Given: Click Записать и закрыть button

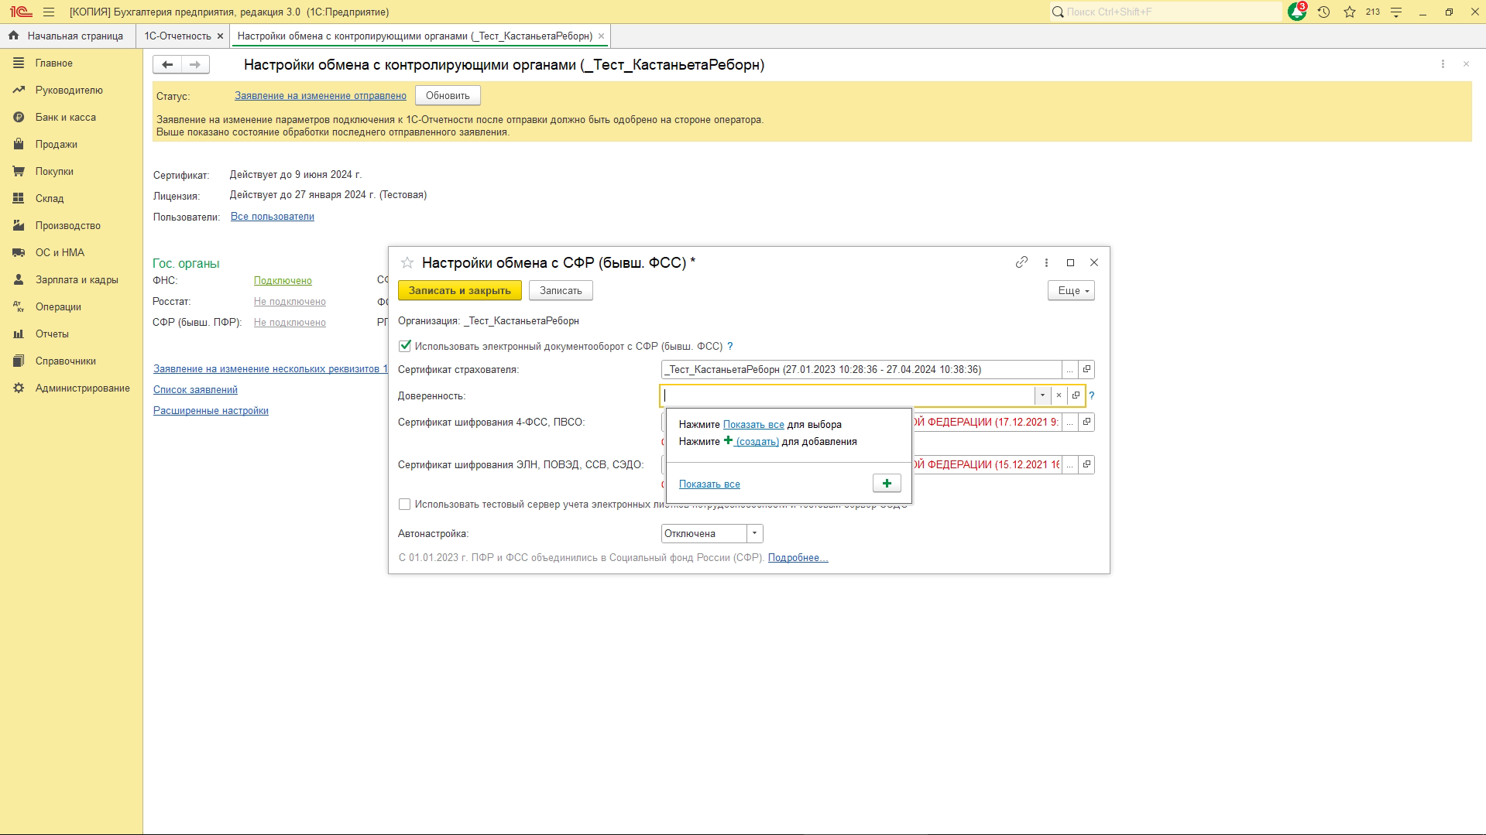Looking at the screenshot, I should 460,291.
